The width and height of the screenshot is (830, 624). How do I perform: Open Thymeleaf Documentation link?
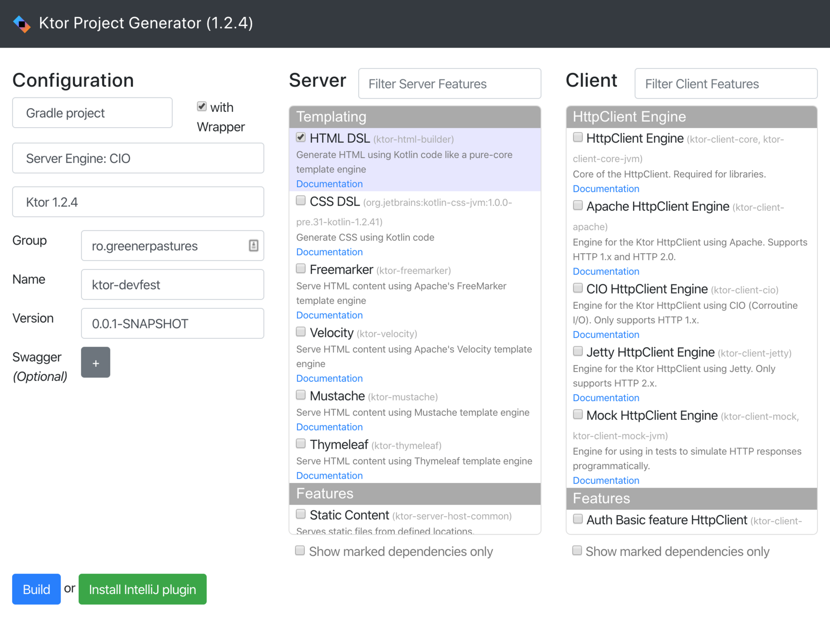pyautogui.click(x=329, y=476)
